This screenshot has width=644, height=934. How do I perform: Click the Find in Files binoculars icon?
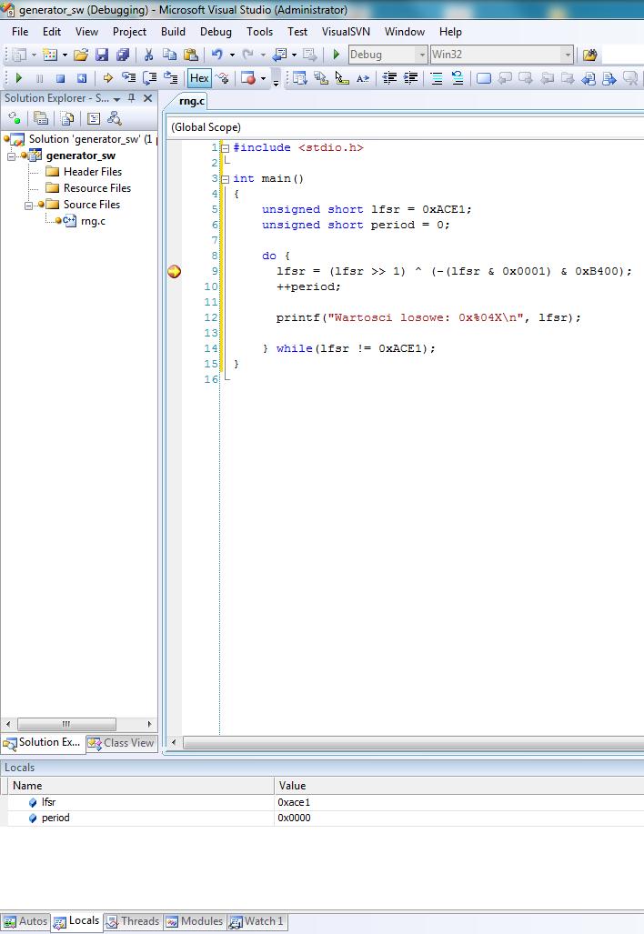pyautogui.click(x=589, y=55)
